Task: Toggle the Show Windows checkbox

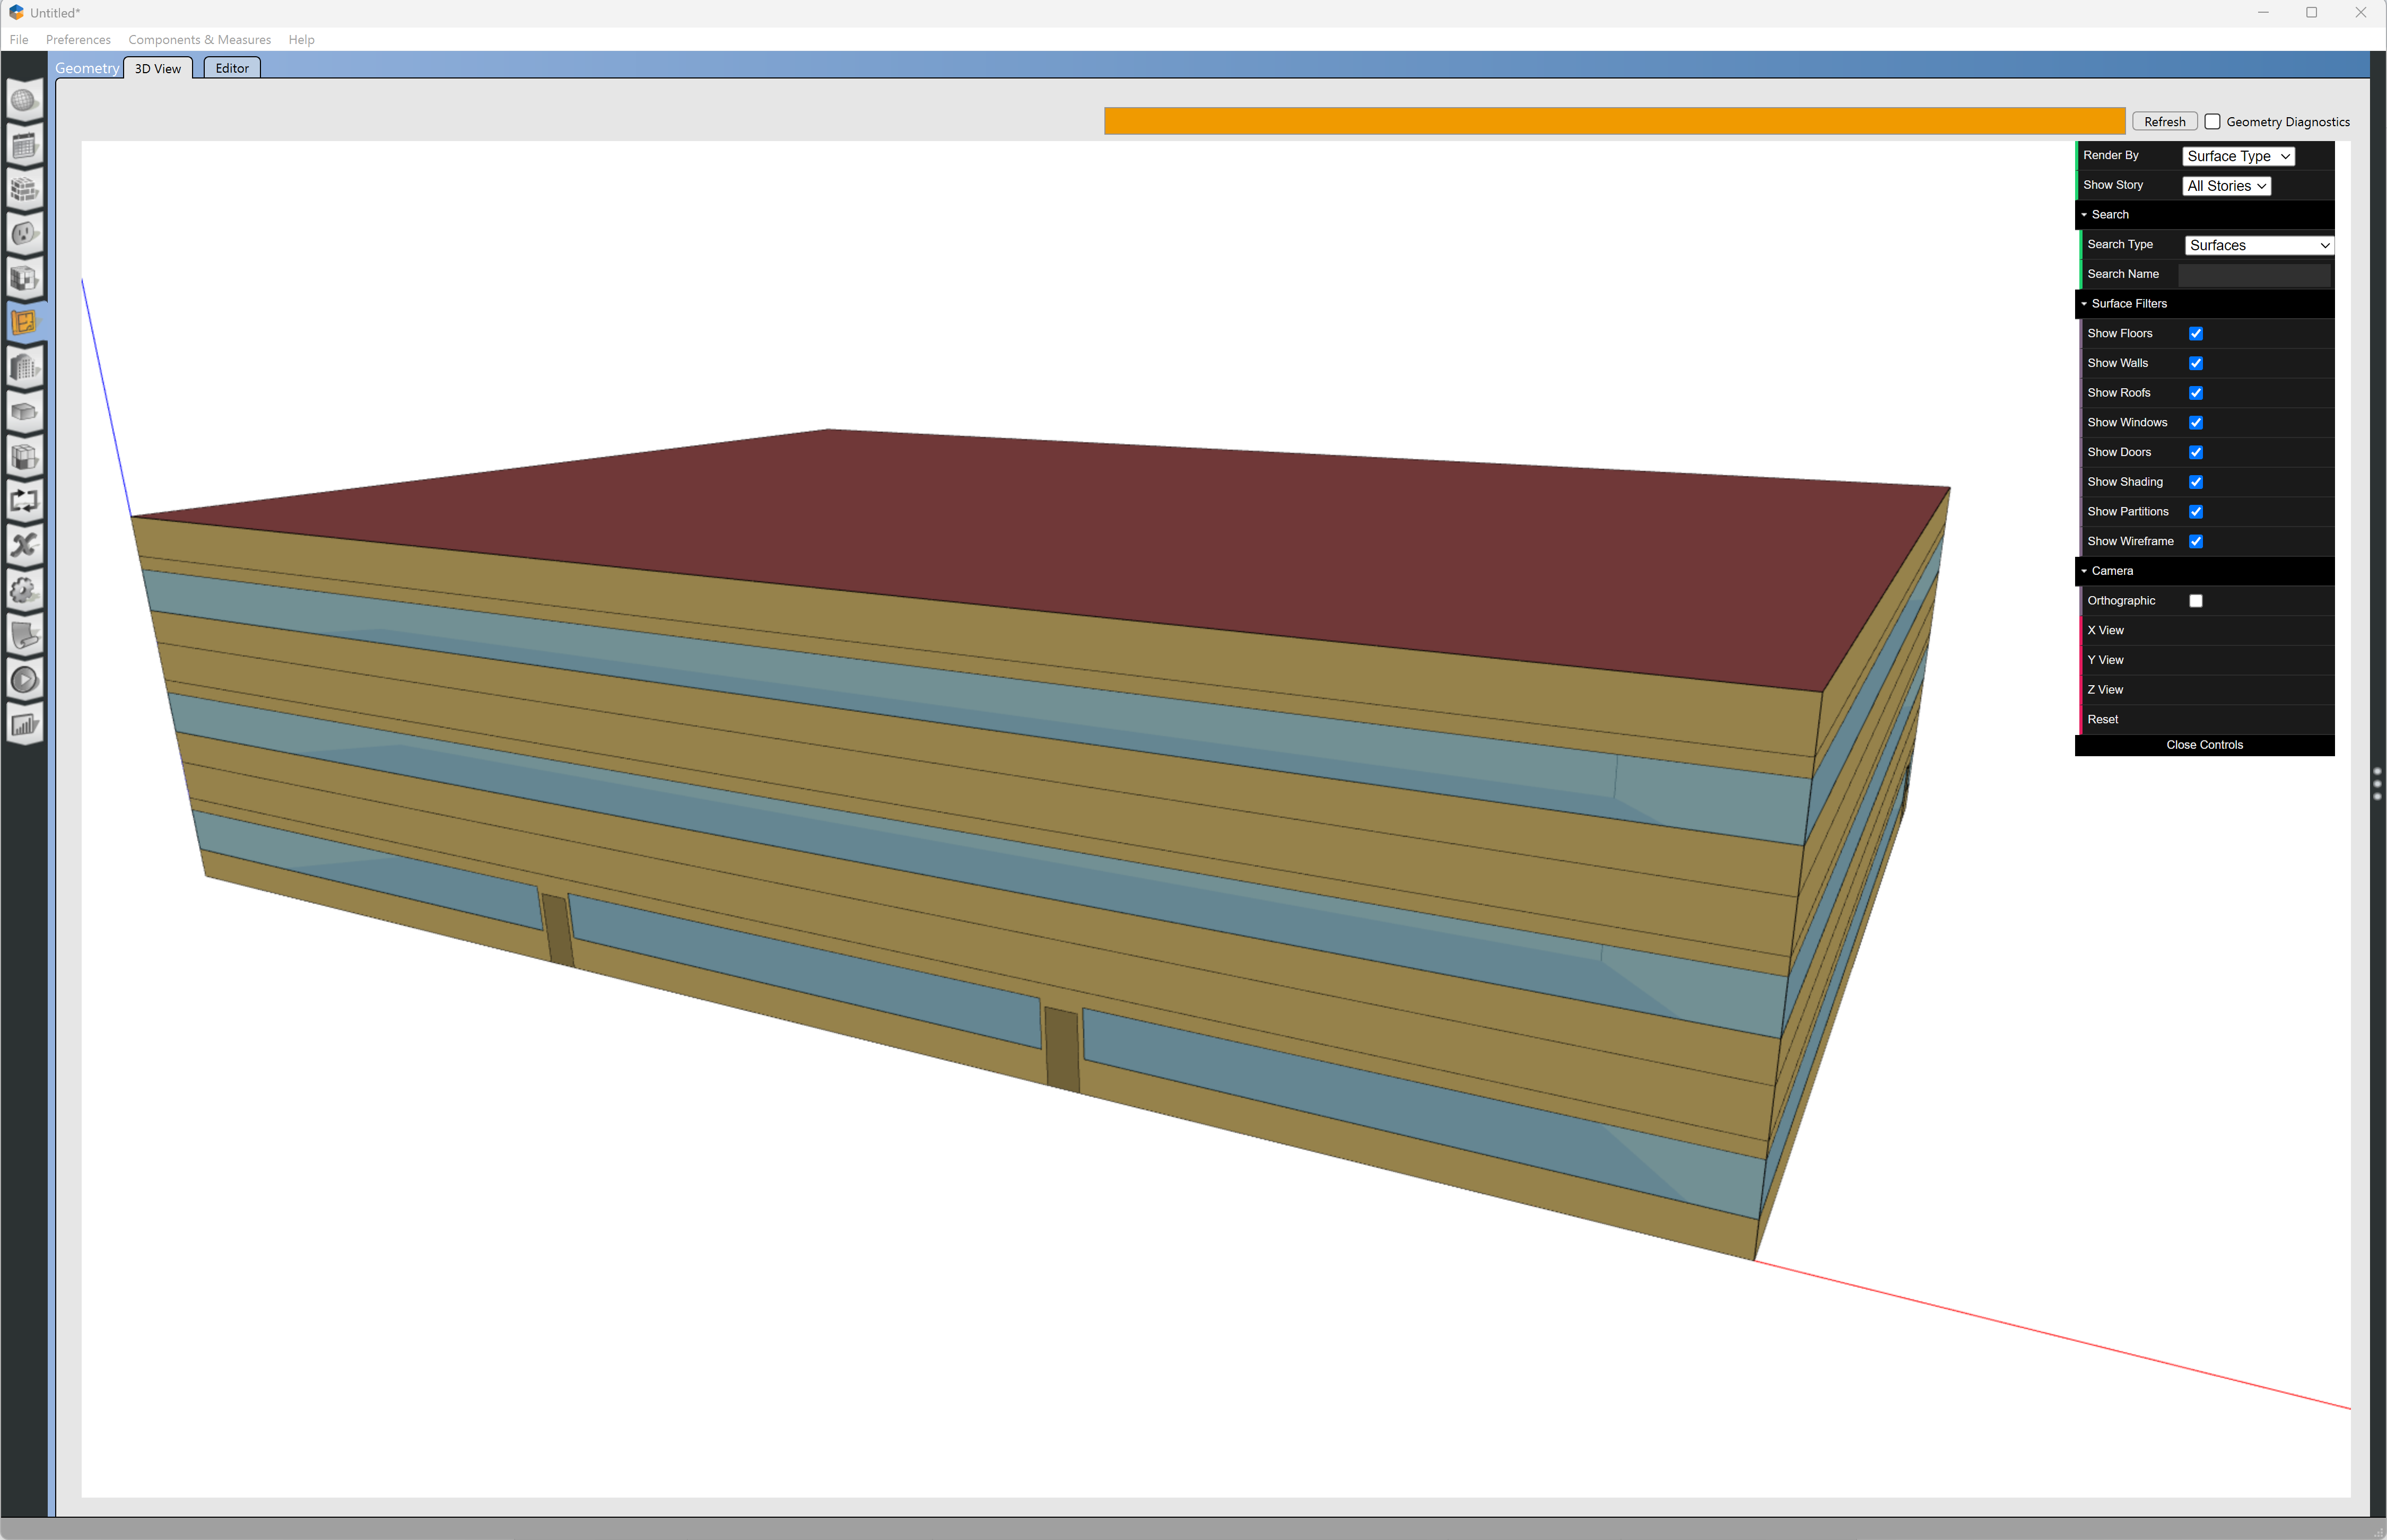Action: 2196,423
